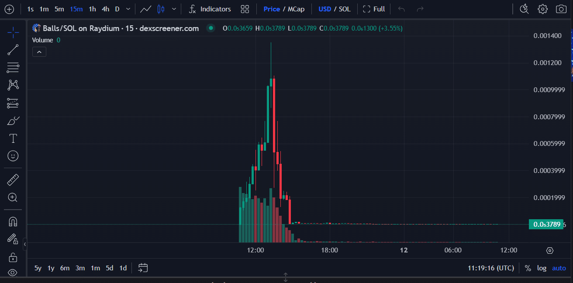The width and height of the screenshot is (573, 283).
Task: Display values in SOL
Action: point(345,9)
